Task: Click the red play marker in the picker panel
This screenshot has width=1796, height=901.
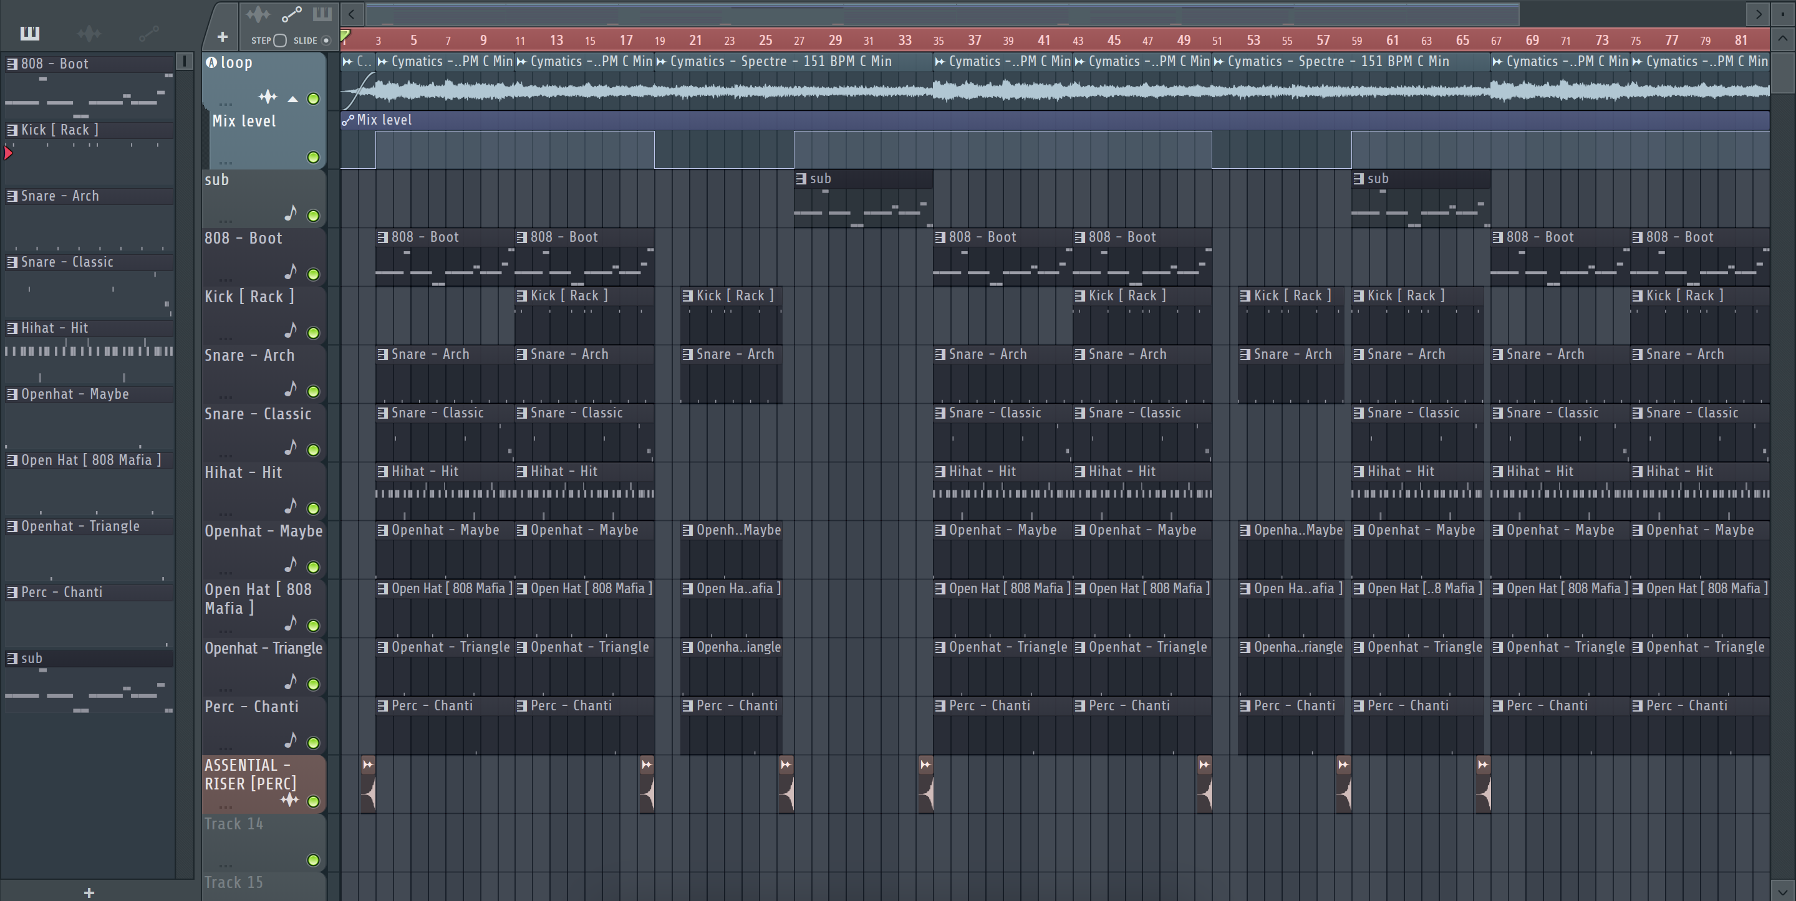Action: pos(8,153)
